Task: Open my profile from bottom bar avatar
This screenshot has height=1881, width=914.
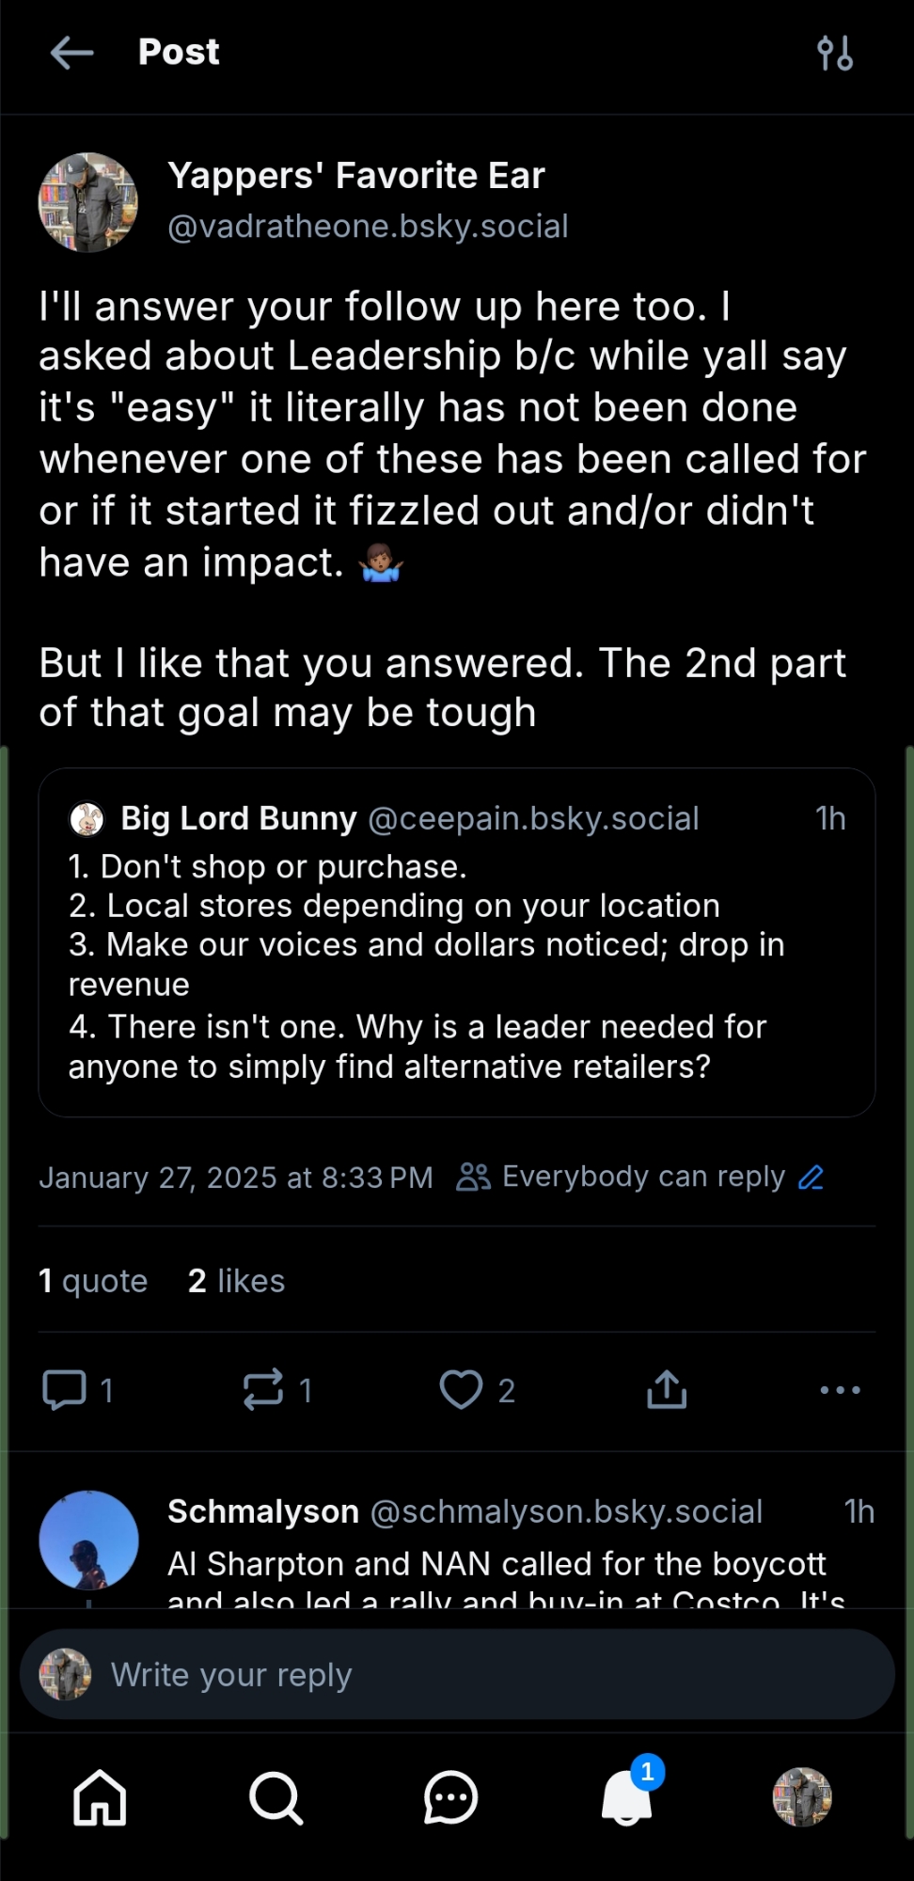Action: [802, 1797]
